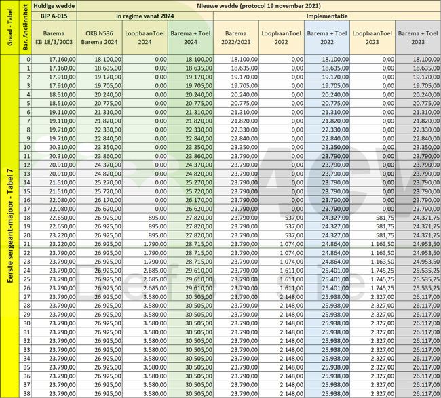This screenshot has width=441, height=398.
Task: Select the 'Barema + Toel 2022' column header
Action: pos(327,37)
